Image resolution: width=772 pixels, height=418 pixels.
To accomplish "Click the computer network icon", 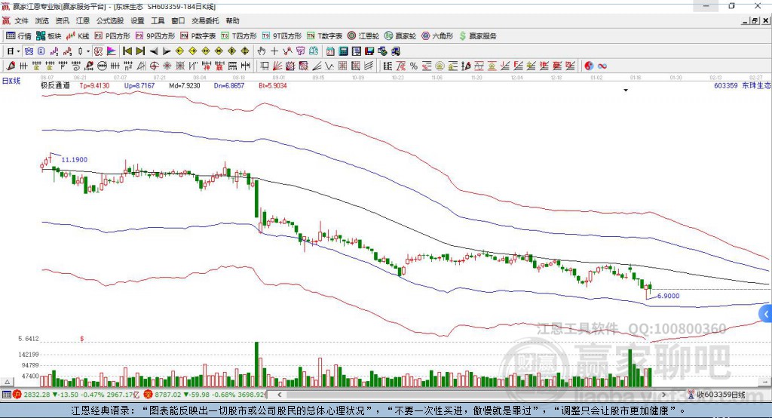I will click(382, 51).
